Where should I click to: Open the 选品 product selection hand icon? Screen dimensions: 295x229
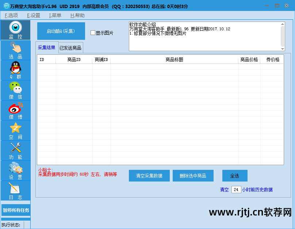coord(15,50)
